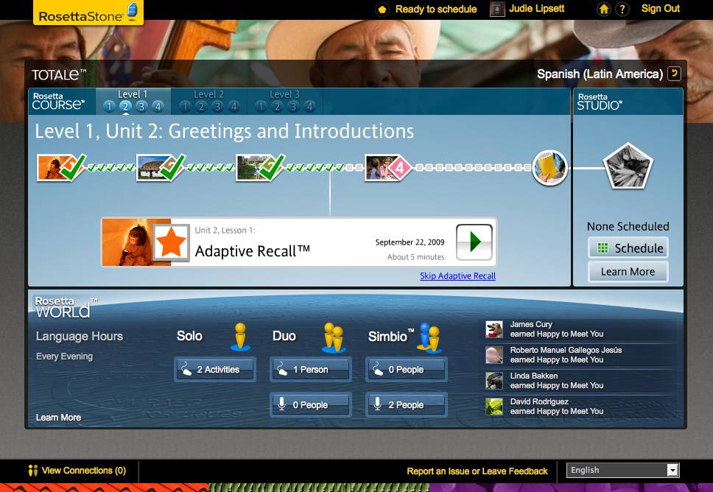
Task: Click Report an Issue or Leave Feedback
Action: 477,471
